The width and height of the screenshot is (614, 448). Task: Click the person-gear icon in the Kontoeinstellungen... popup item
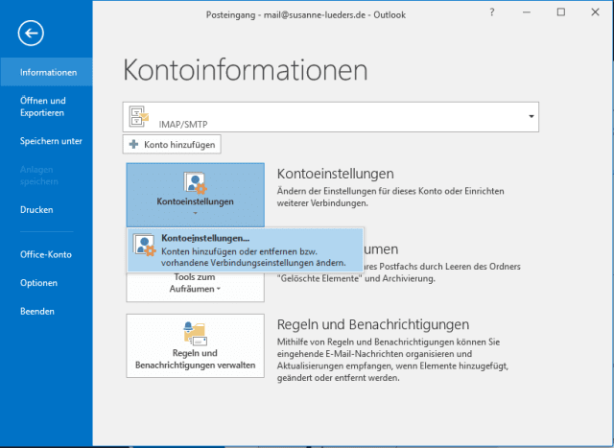pyautogui.click(x=144, y=245)
